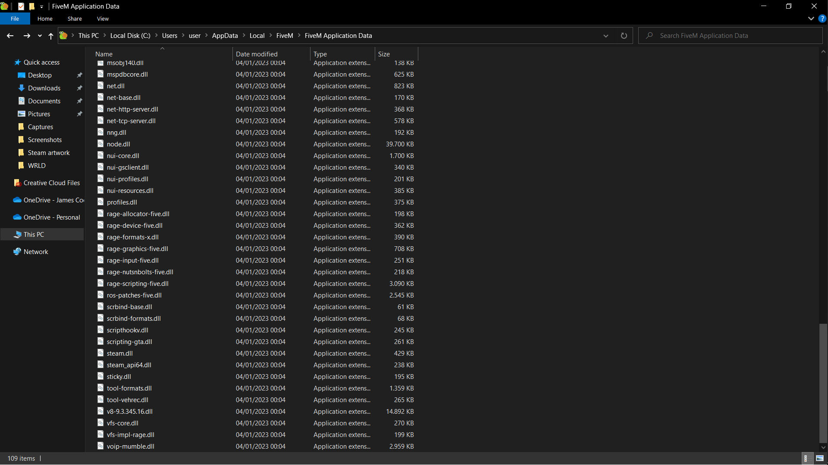Select the file profiles.dll
The height and width of the screenshot is (465, 828).
[122, 202]
